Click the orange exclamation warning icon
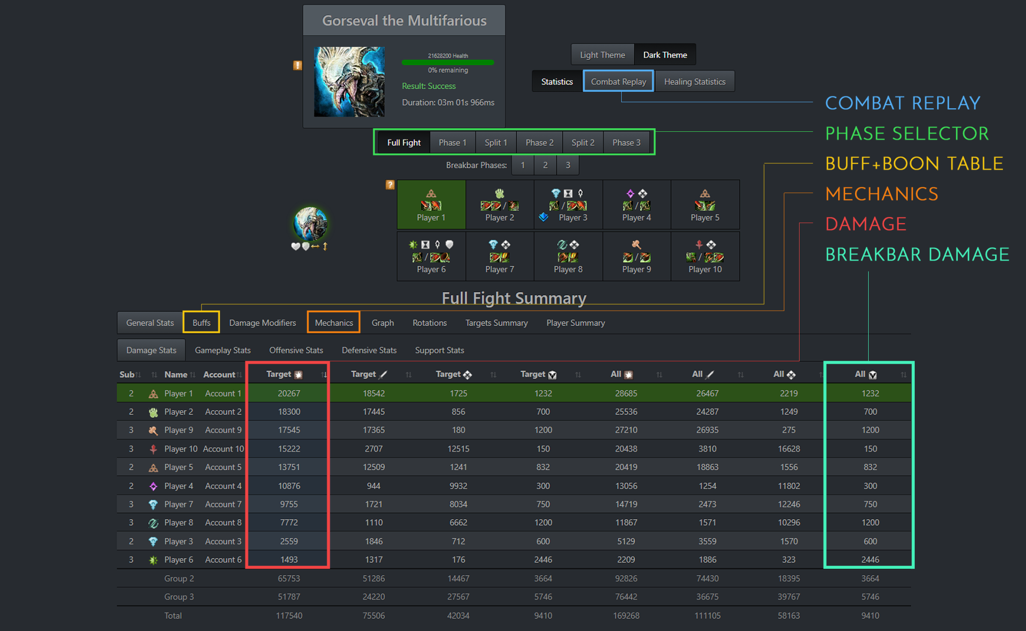 (x=298, y=65)
